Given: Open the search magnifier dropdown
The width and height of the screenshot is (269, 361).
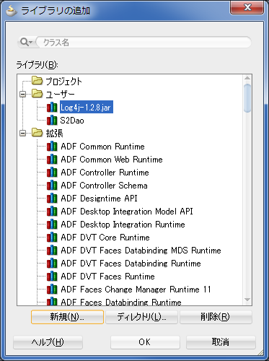Looking at the screenshot, I should (x=26, y=42).
